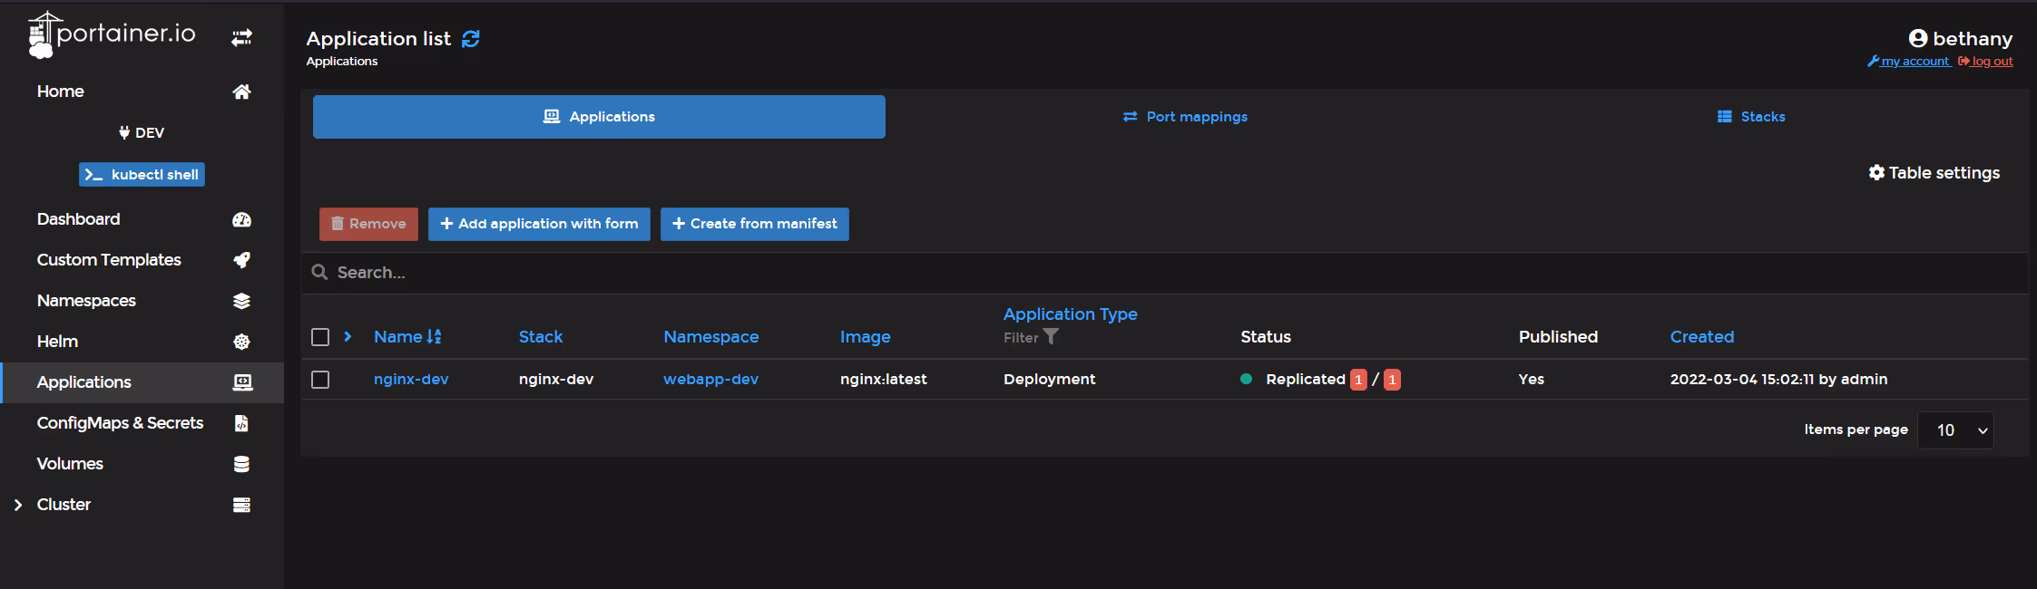Expand all rows using header chevron

pyautogui.click(x=348, y=336)
